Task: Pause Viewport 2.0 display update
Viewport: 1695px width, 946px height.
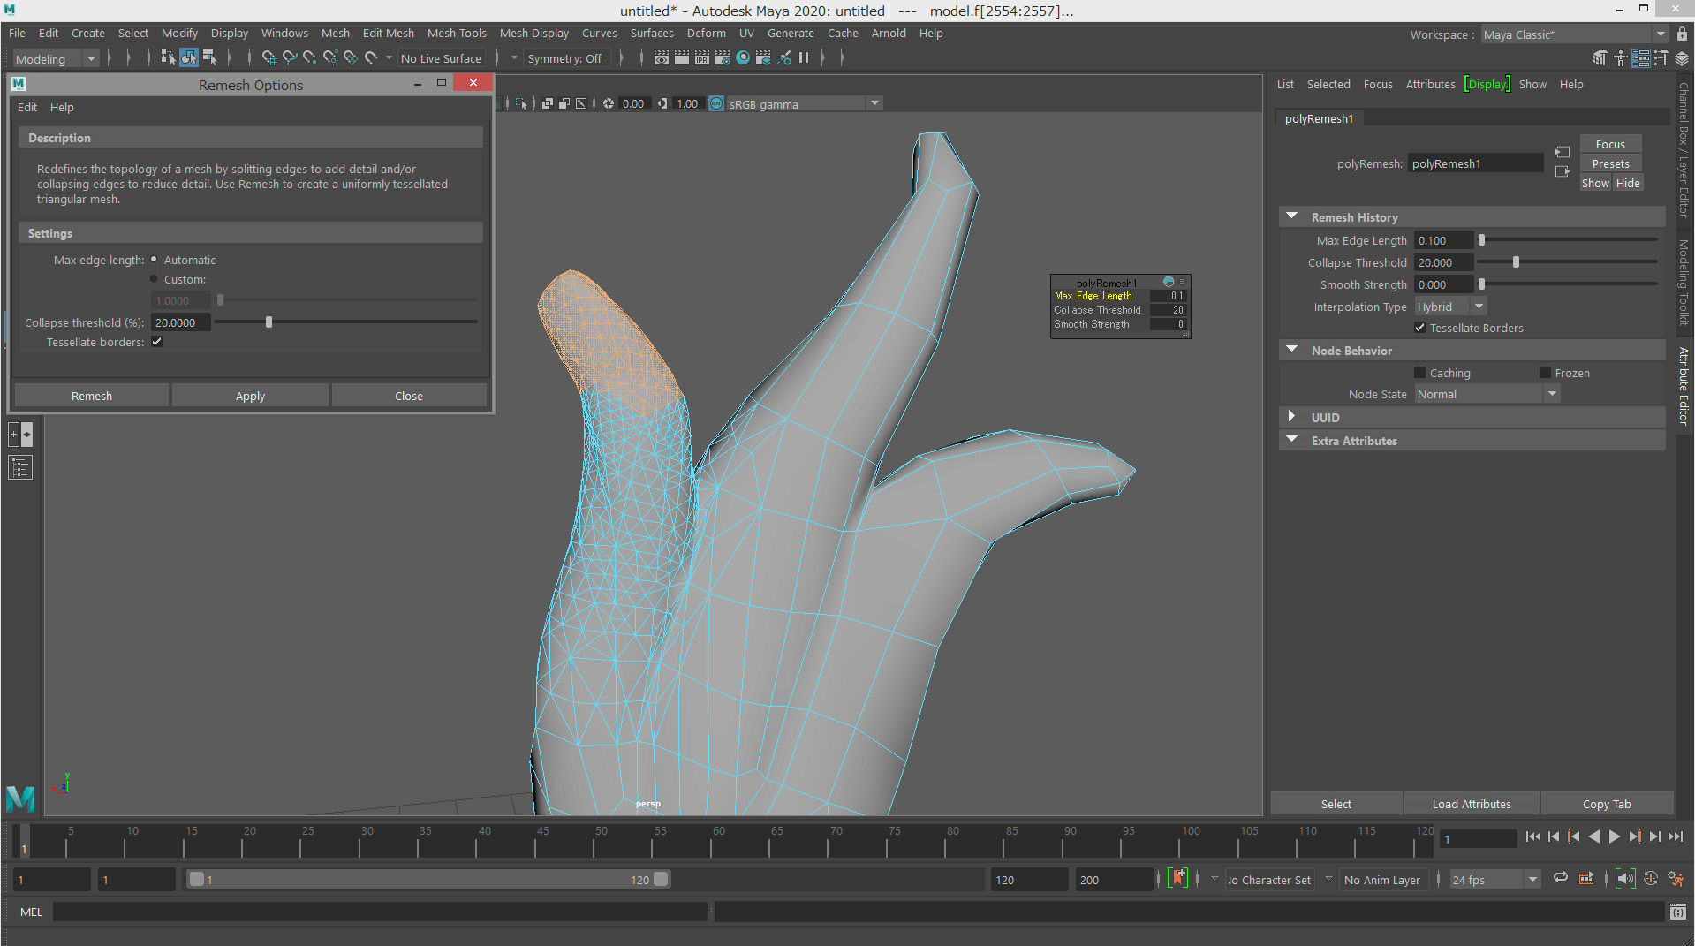Action: tap(804, 58)
